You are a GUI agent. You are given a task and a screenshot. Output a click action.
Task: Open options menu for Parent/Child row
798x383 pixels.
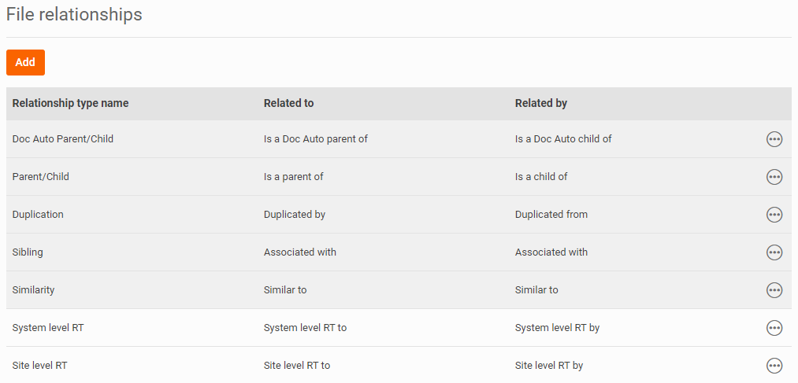(774, 177)
